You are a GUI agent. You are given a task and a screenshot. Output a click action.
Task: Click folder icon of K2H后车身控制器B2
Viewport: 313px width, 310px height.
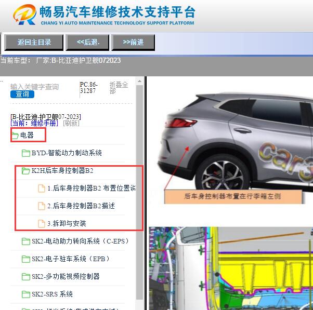pos(26,171)
